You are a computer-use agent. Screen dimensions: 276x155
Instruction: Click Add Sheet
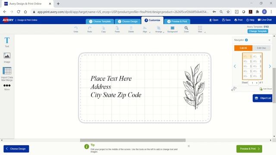click(x=266, y=89)
